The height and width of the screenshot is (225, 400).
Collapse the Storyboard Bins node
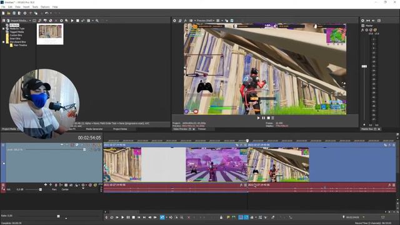click(4, 42)
